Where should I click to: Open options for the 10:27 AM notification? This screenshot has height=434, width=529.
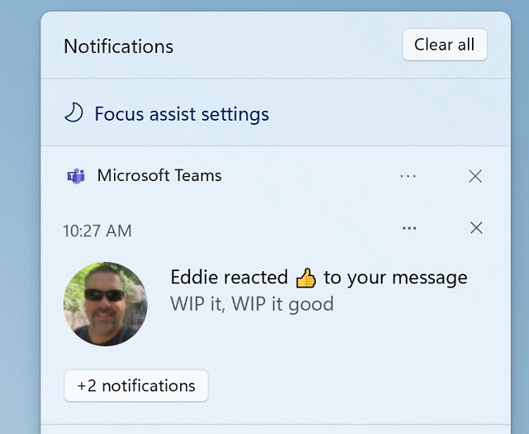[x=409, y=228]
